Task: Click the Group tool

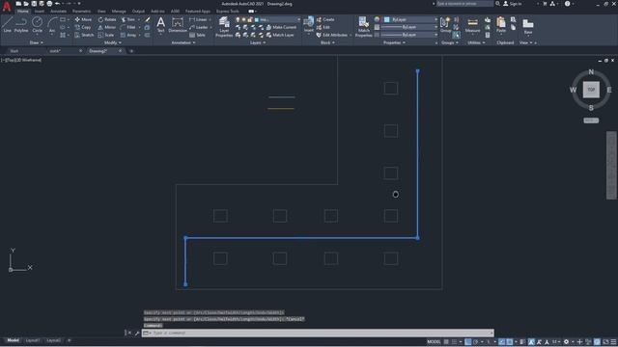Action: click(446, 25)
